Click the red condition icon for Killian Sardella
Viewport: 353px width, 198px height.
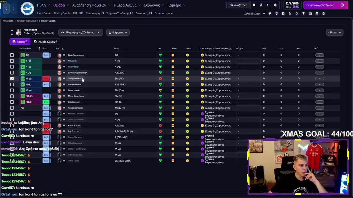point(160,126)
